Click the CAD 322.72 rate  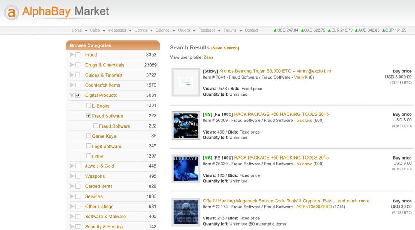(313, 30)
